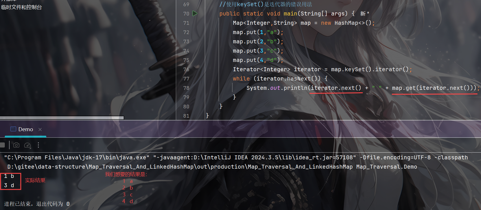Screen dimensions: 481x210
Task: Click the grey Stop square in Run toolbar
Action: (2, 145)
